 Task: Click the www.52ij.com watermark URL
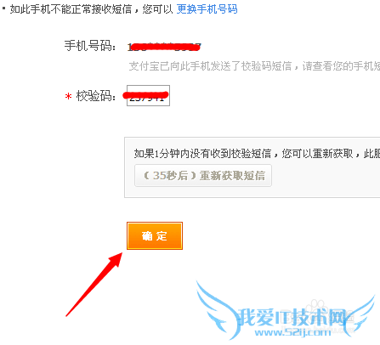(292, 331)
